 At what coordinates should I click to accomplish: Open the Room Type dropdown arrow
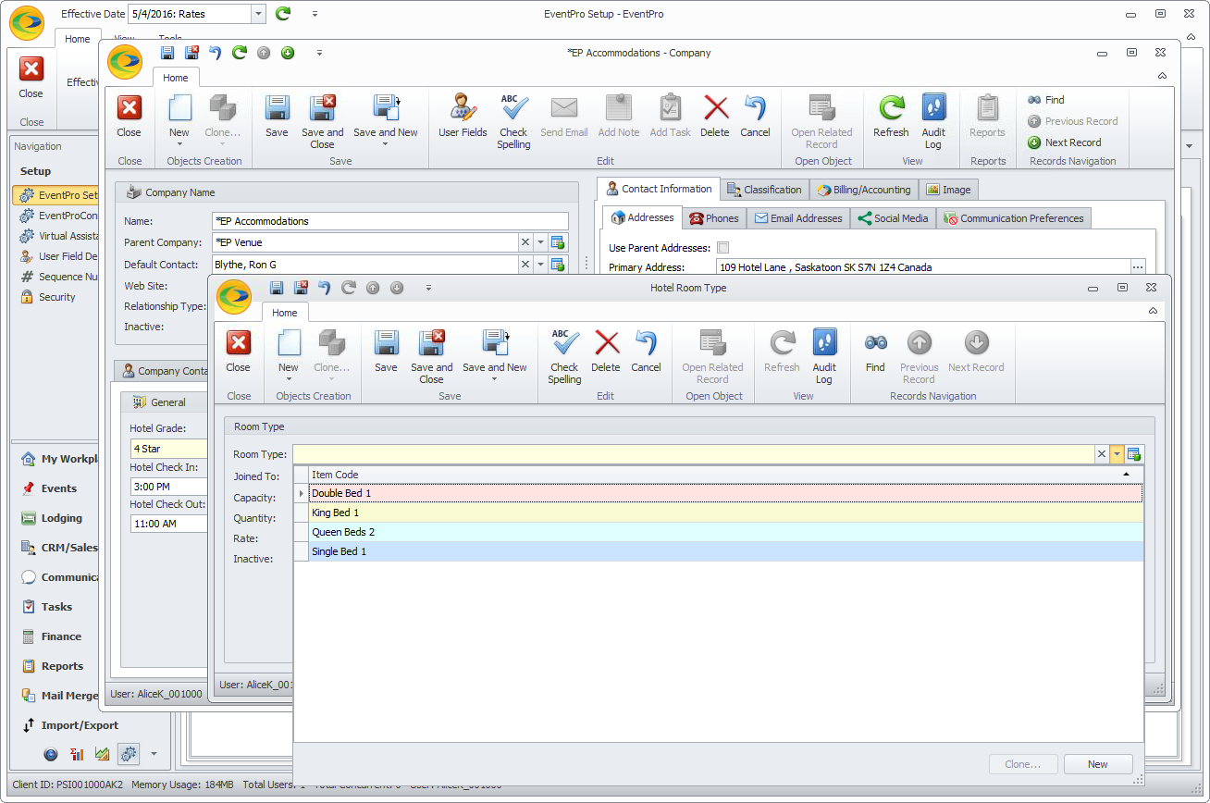[1117, 454]
